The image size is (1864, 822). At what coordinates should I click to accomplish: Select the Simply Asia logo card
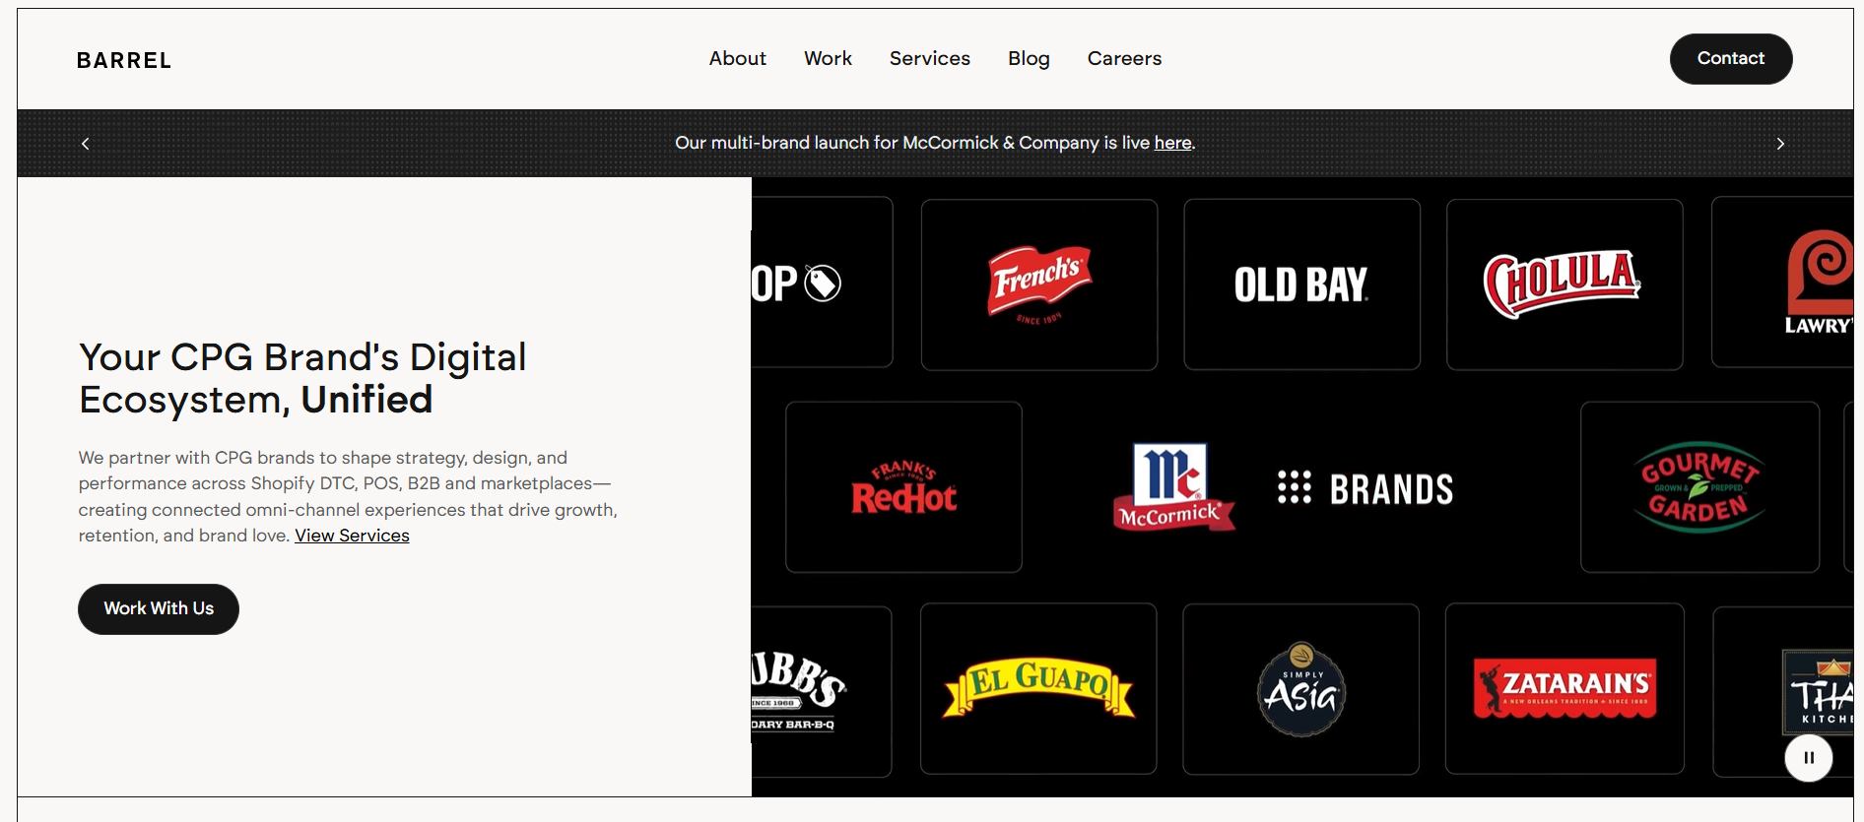(x=1300, y=689)
